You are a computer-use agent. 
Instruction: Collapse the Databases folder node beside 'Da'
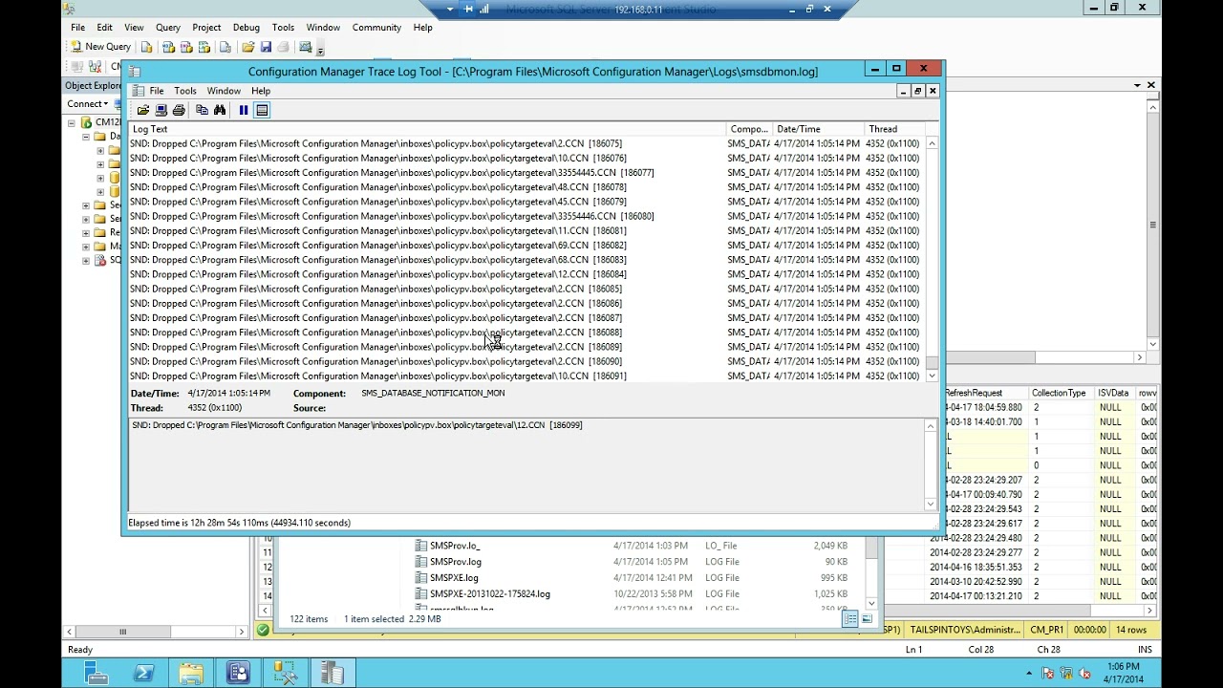(86, 137)
